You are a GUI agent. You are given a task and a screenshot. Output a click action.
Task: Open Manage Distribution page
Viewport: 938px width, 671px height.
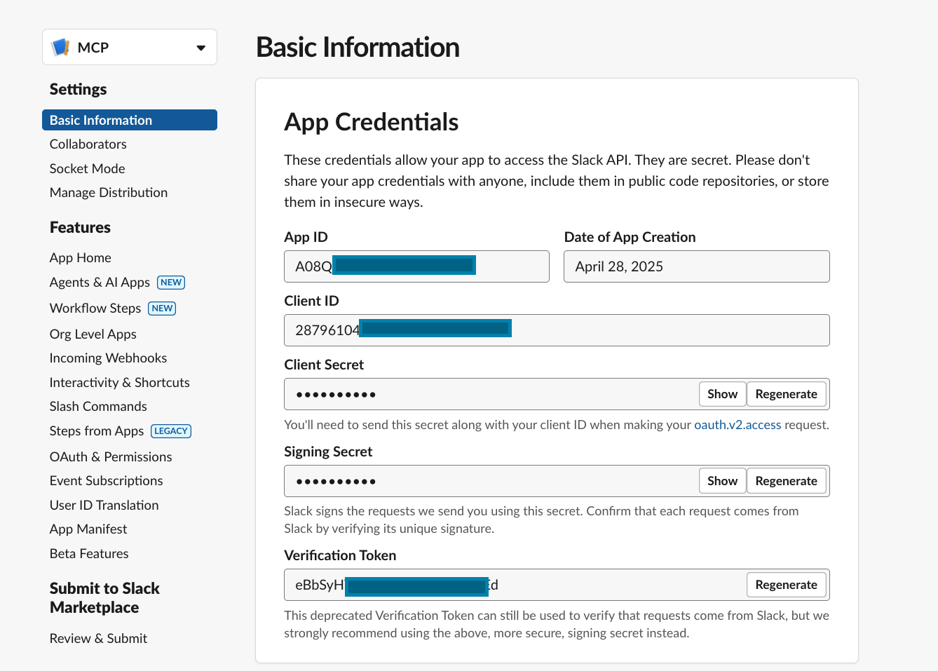[109, 192]
